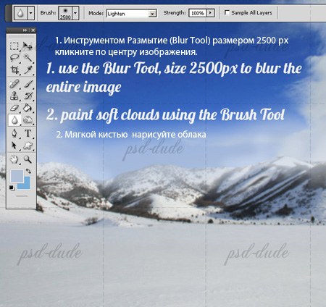Activate the Crop tool
The height and width of the screenshot is (307, 326).
click(x=14, y=70)
